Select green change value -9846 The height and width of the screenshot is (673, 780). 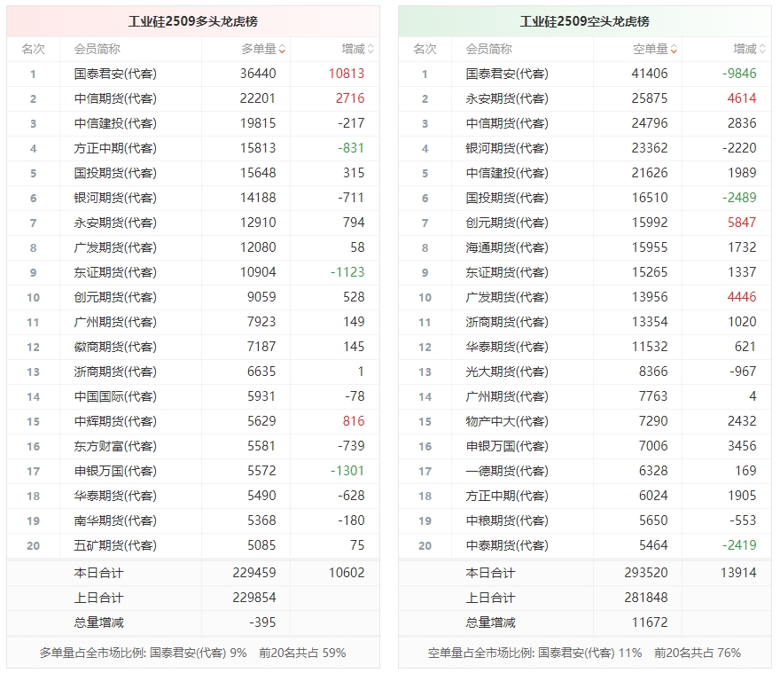tap(739, 74)
